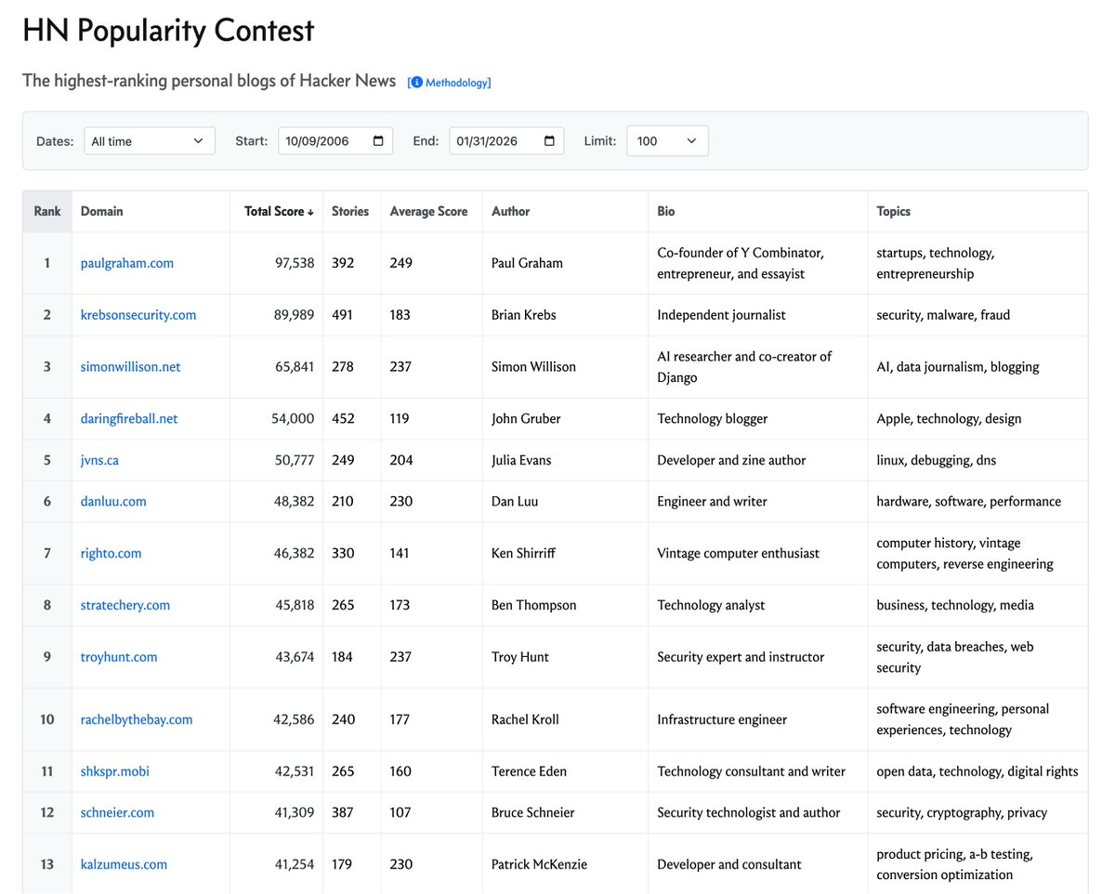The height and width of the screenshot is (894, 1115).
Task: Open danluu.com domain link
Action: [x=113, y=502]
